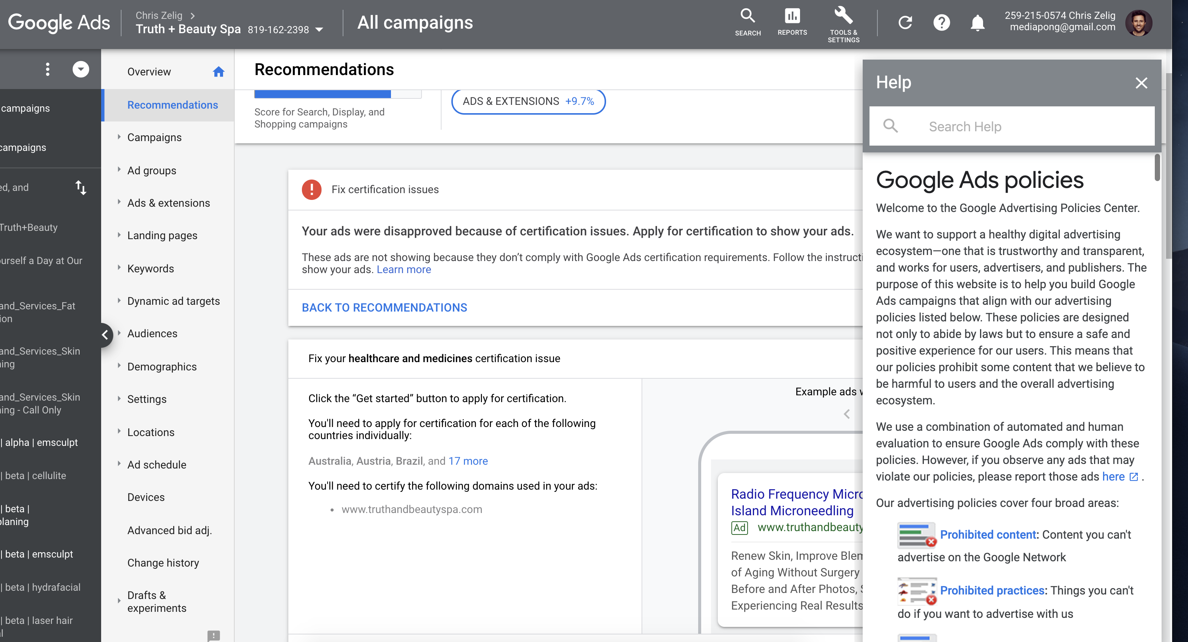Click the ADS & EXTENSIONS +9.7% chip

click(x=528, y=101)
